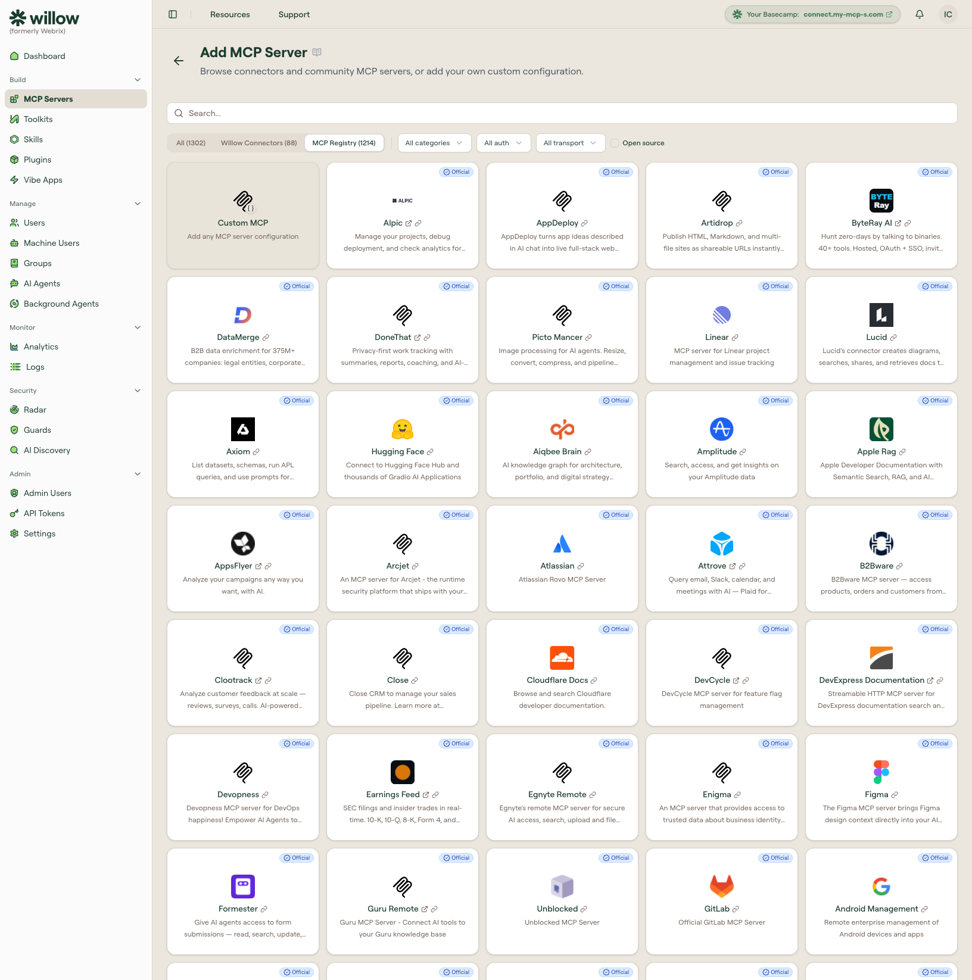Enable the Open source checkbox

pos(615,143)
